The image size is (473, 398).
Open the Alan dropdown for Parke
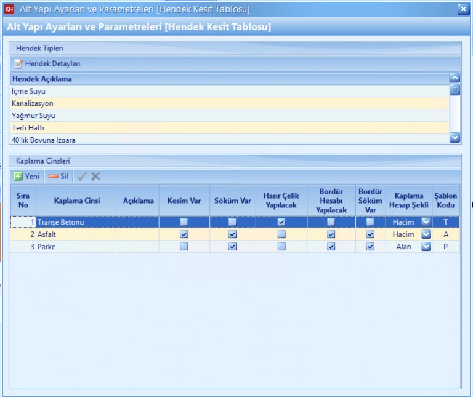point(426,247)
